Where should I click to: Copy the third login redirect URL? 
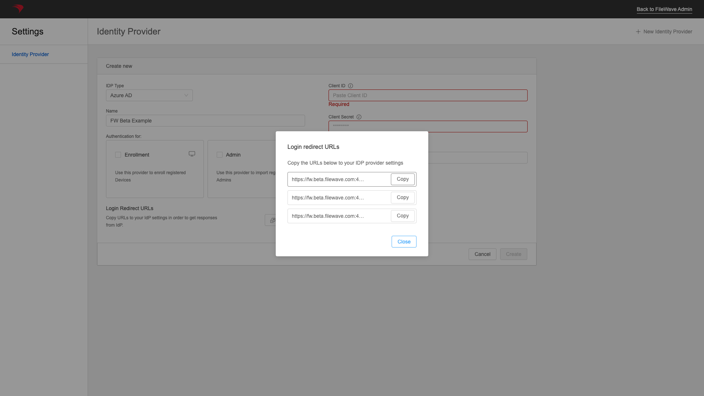pyautogui.click(x=402, y=216)
